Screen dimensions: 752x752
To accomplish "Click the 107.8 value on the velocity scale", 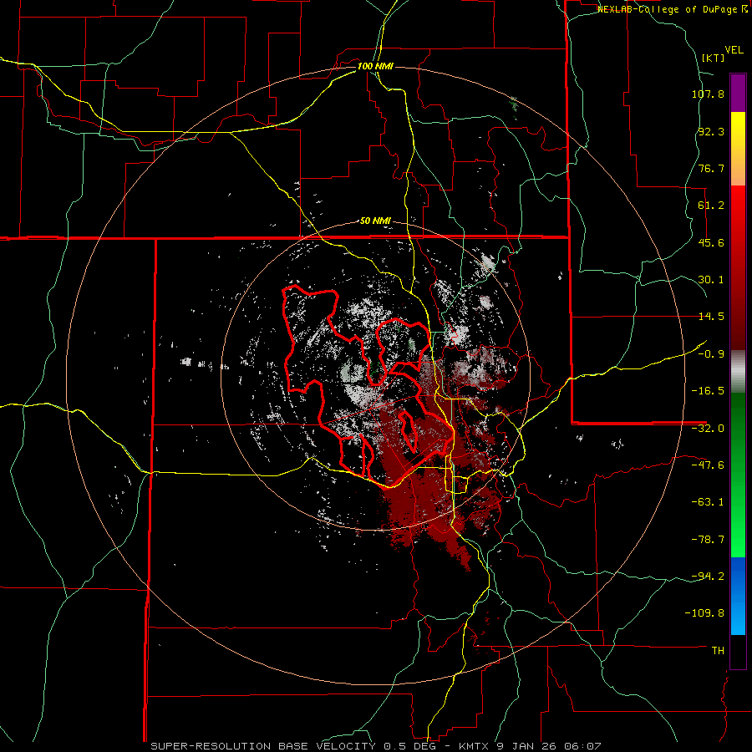I will 708,94.
